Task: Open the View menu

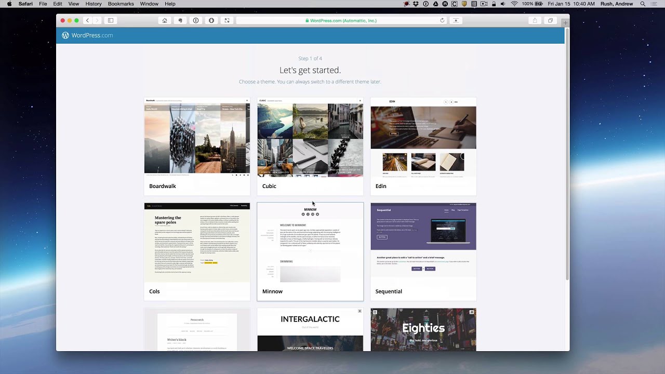Action: tap(74, 4)
